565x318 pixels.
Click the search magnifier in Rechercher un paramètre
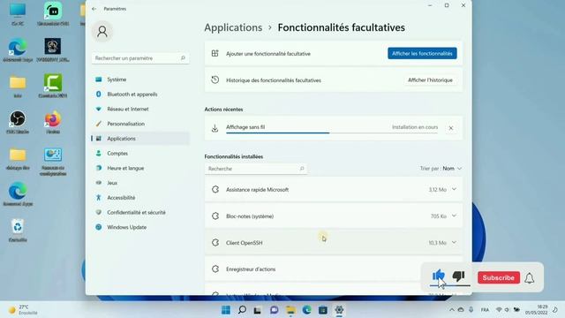point(183,58)
